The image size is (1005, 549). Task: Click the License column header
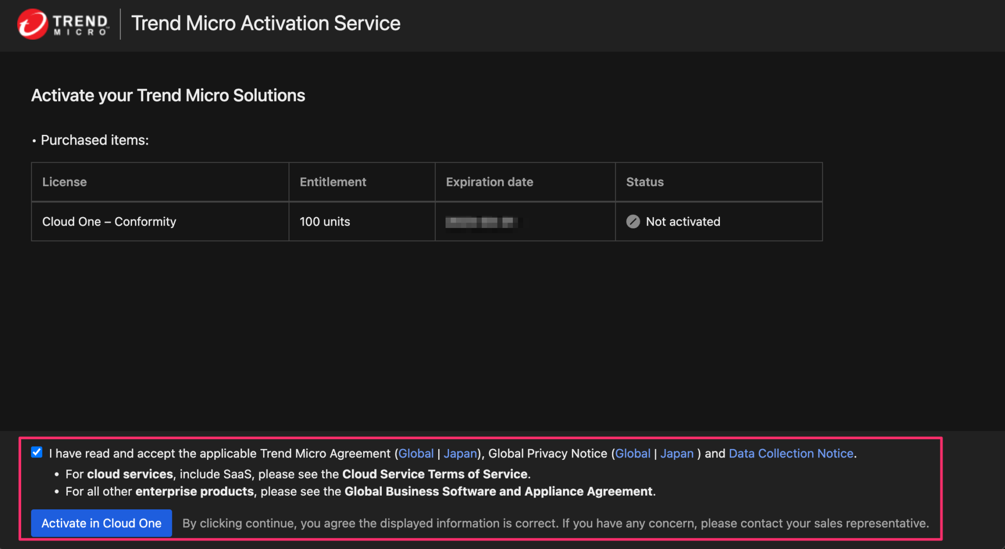(64, 182)
